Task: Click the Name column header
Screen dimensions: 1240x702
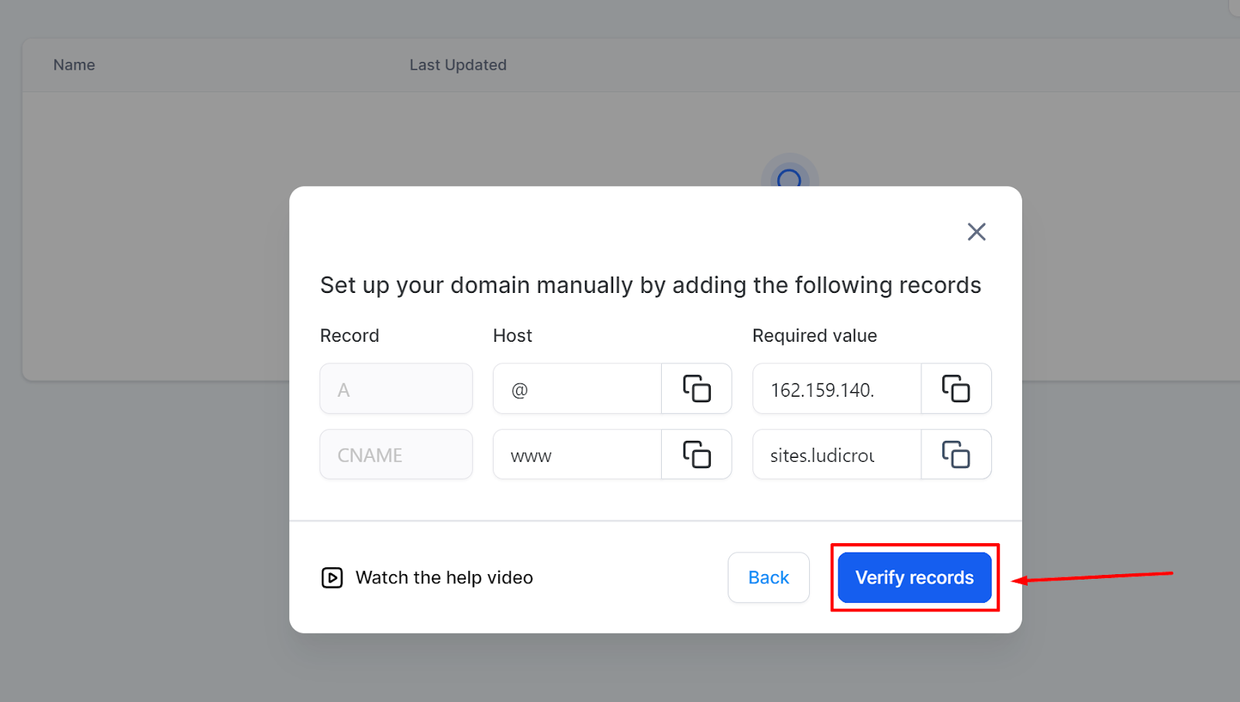Action: point(74,65)
